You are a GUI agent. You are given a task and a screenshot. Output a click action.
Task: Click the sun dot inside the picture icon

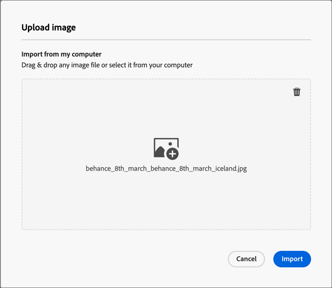(170, 144)
